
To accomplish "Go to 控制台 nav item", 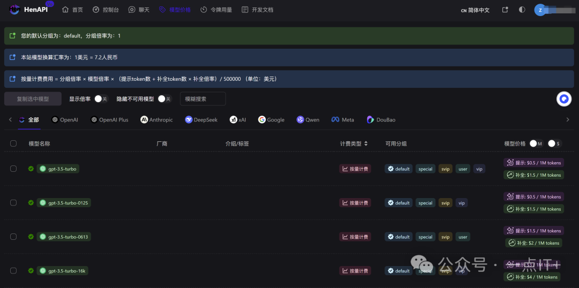I will point(106,10).
